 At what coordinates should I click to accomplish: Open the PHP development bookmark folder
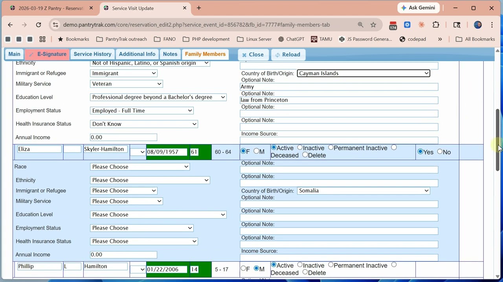[x=206, y=39]
